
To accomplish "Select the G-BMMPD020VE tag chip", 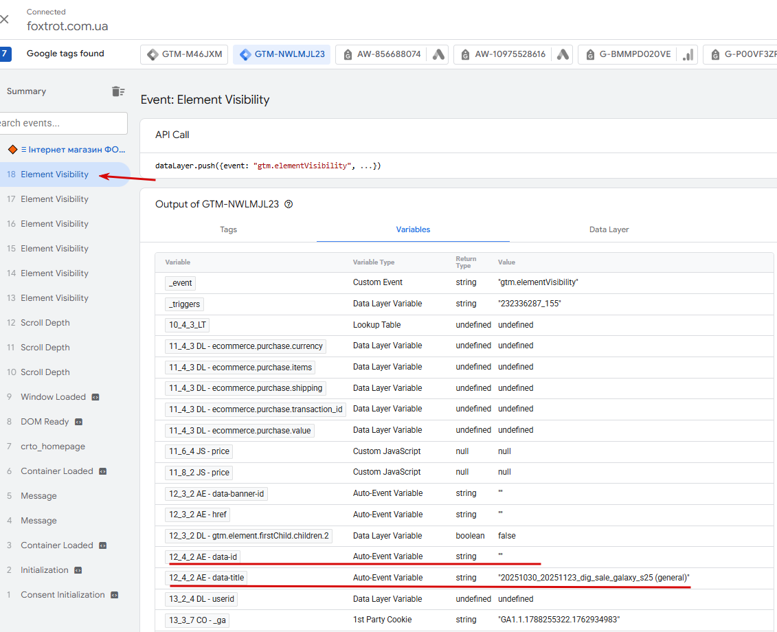I will 627,54.
